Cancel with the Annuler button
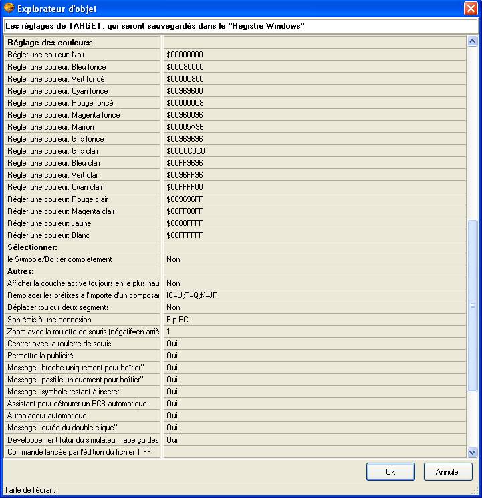The image size is (482, 498). pos(447,471)
